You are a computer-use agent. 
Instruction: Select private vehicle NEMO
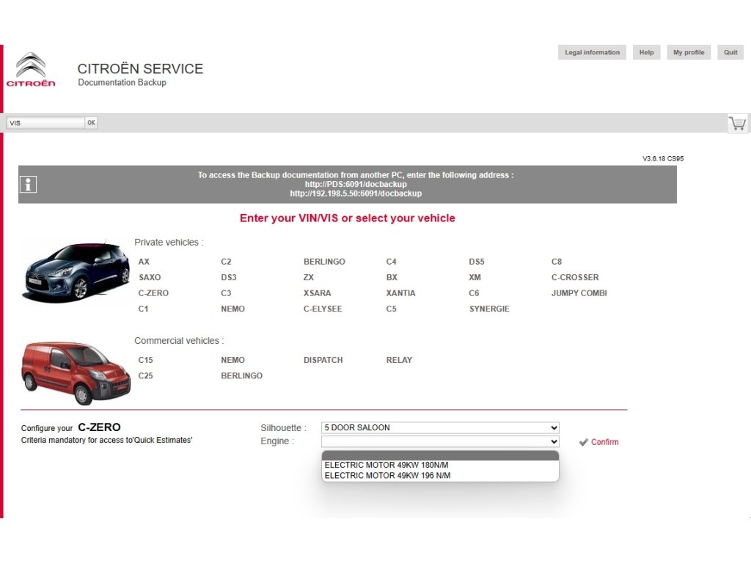click(x=232, y=309)
